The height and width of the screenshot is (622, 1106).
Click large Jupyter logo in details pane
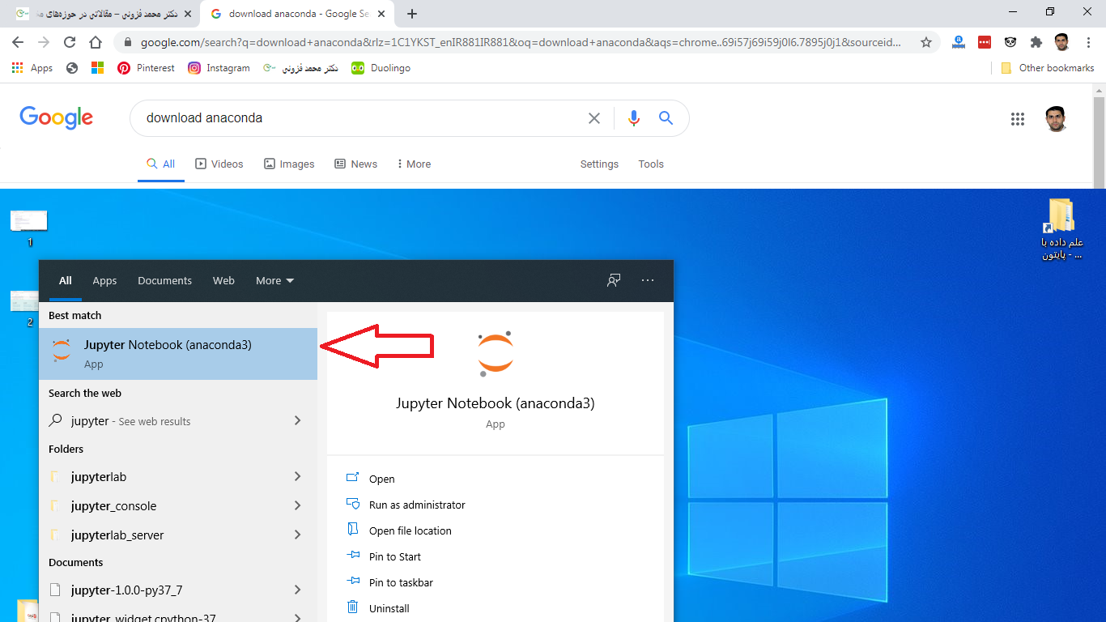tap(496, 354)
